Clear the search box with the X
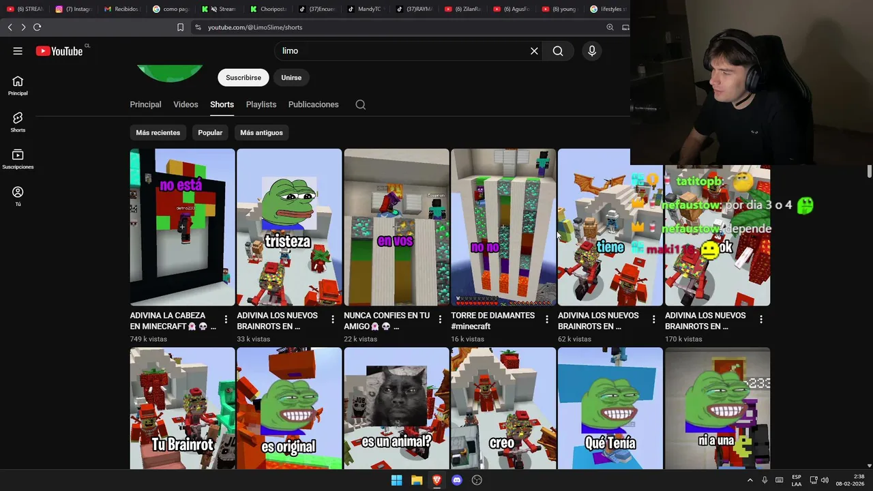This screenshot has width=873, height=491. (534, 51)
